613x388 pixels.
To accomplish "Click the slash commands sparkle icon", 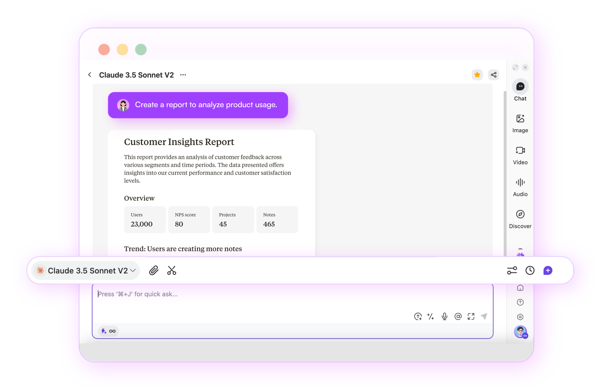I will tap(431, 316).
